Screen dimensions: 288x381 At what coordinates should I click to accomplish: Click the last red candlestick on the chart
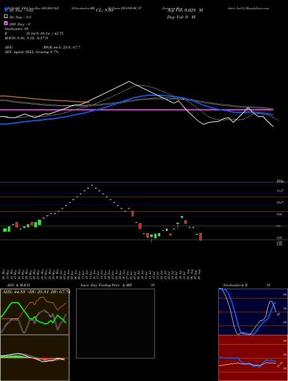click(x=200, y=237)
